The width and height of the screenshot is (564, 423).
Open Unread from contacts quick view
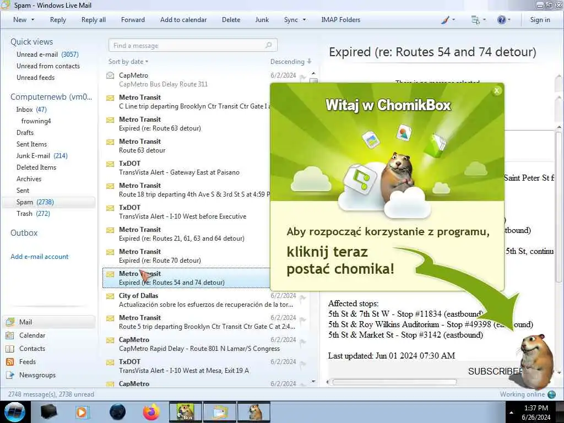point(48,66)
